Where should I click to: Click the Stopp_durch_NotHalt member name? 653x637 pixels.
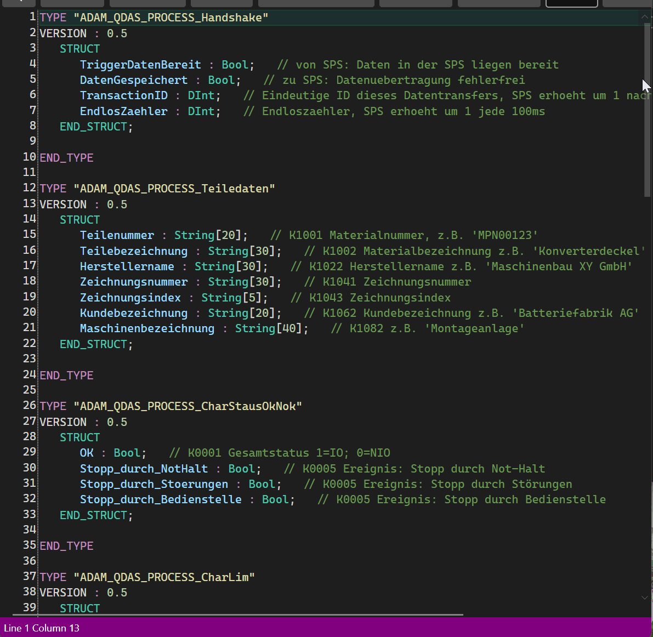tap(144, 469)
